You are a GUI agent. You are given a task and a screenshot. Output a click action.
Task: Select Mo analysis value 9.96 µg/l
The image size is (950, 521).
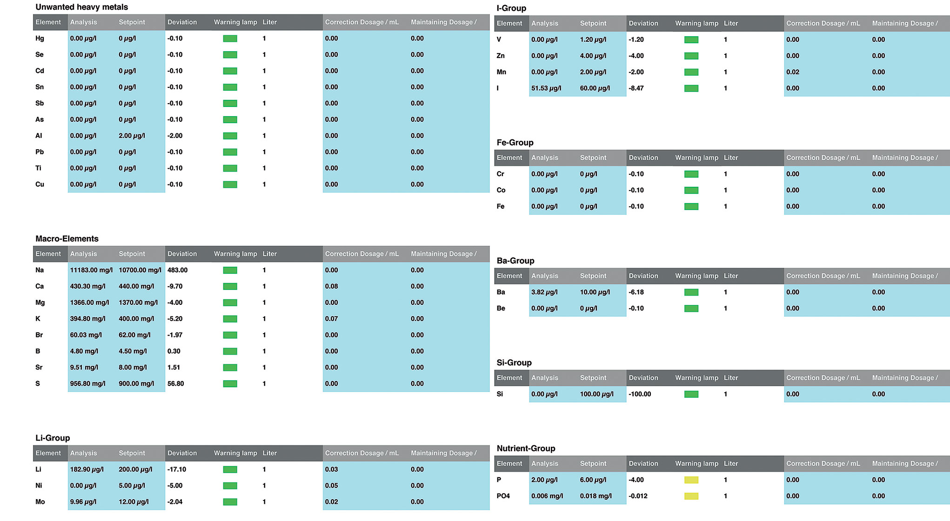click(x=83, y=502)
